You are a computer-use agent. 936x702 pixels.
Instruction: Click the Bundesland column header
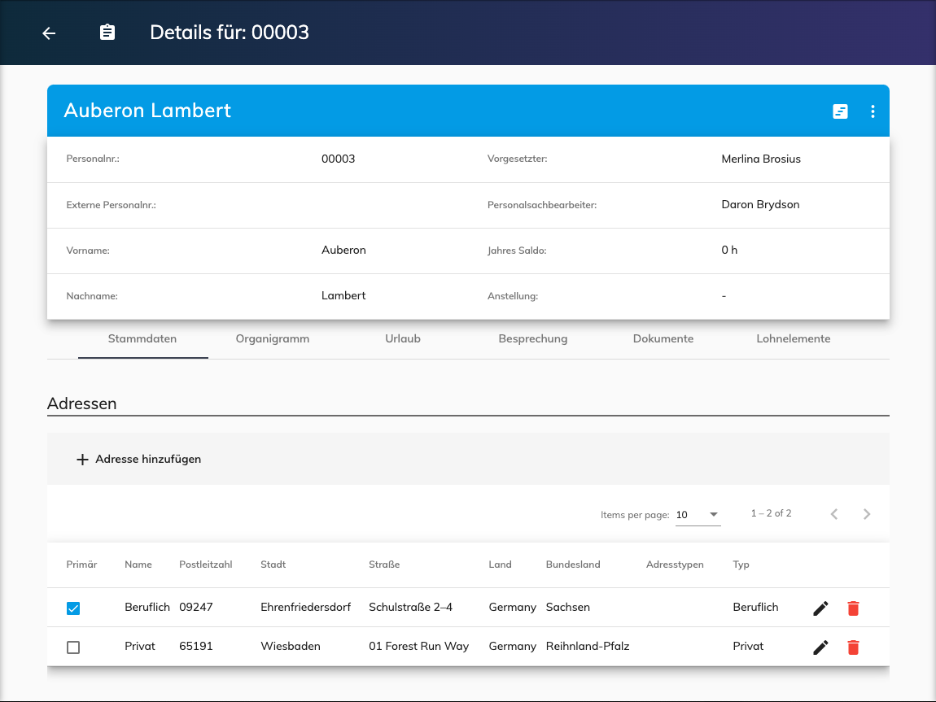[x=573, y=565]
